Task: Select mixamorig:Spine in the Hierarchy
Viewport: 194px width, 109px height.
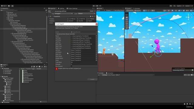Action: [x=18, y=42]
